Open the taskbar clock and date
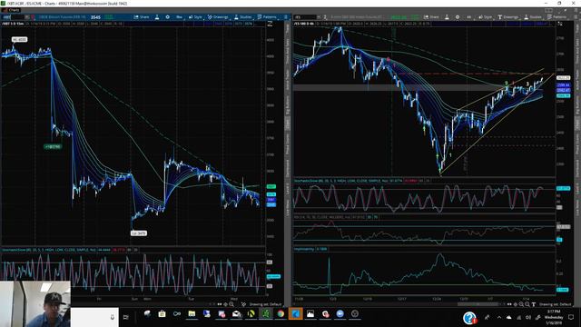 tap(554, 317)
